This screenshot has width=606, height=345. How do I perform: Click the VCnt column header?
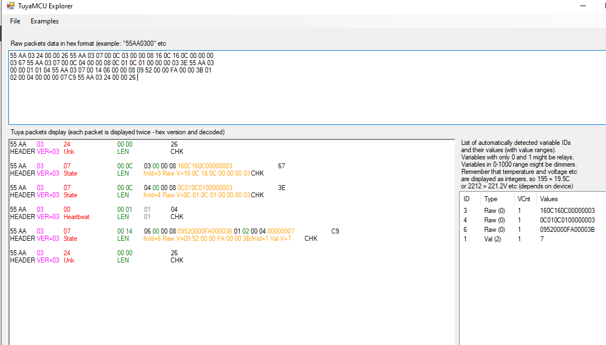(x=524, y=199)
